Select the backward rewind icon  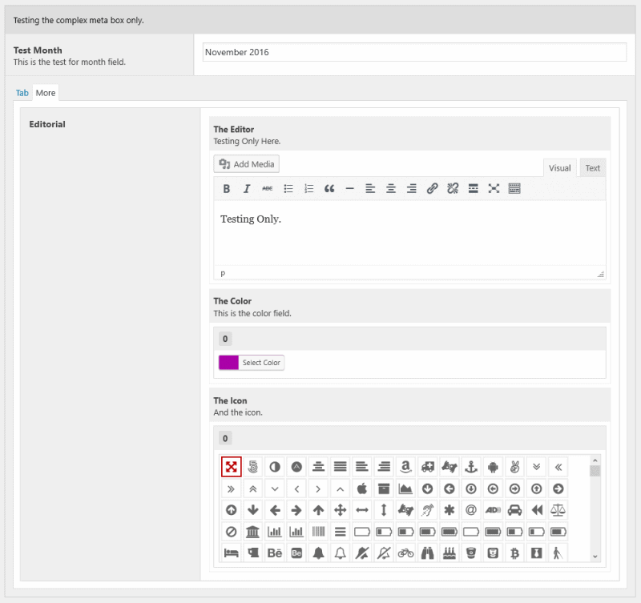(x=536, y=510)
